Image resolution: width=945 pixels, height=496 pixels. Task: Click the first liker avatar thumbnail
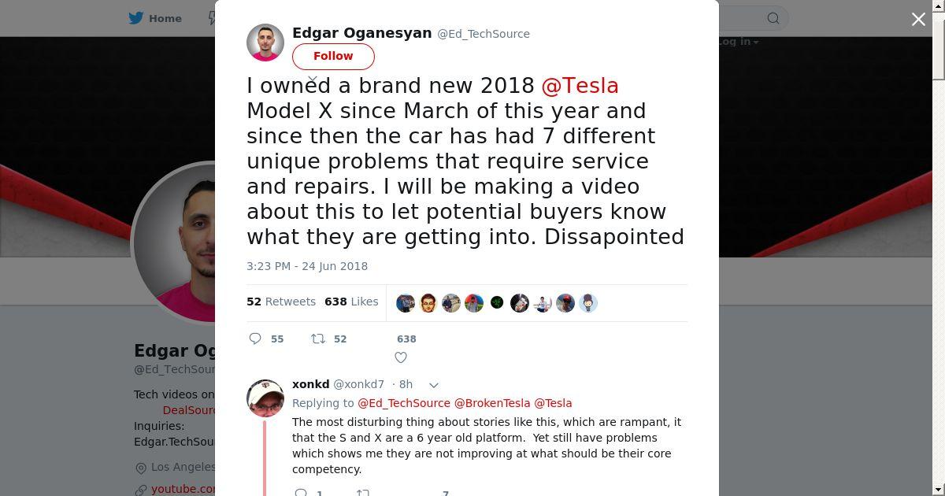click(406, 303)
